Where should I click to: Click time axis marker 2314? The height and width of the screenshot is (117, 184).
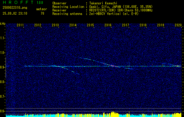[73, 25]
